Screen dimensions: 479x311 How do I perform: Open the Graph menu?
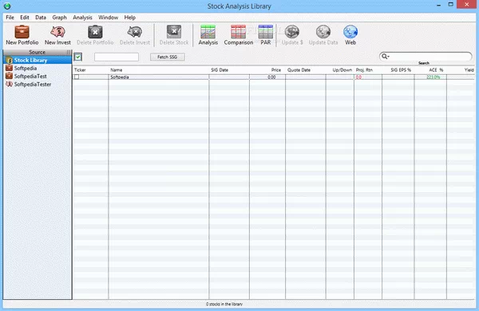coord(59,18)
